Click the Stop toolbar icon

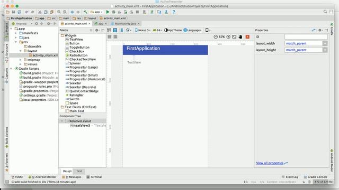(x=137, y=12)
